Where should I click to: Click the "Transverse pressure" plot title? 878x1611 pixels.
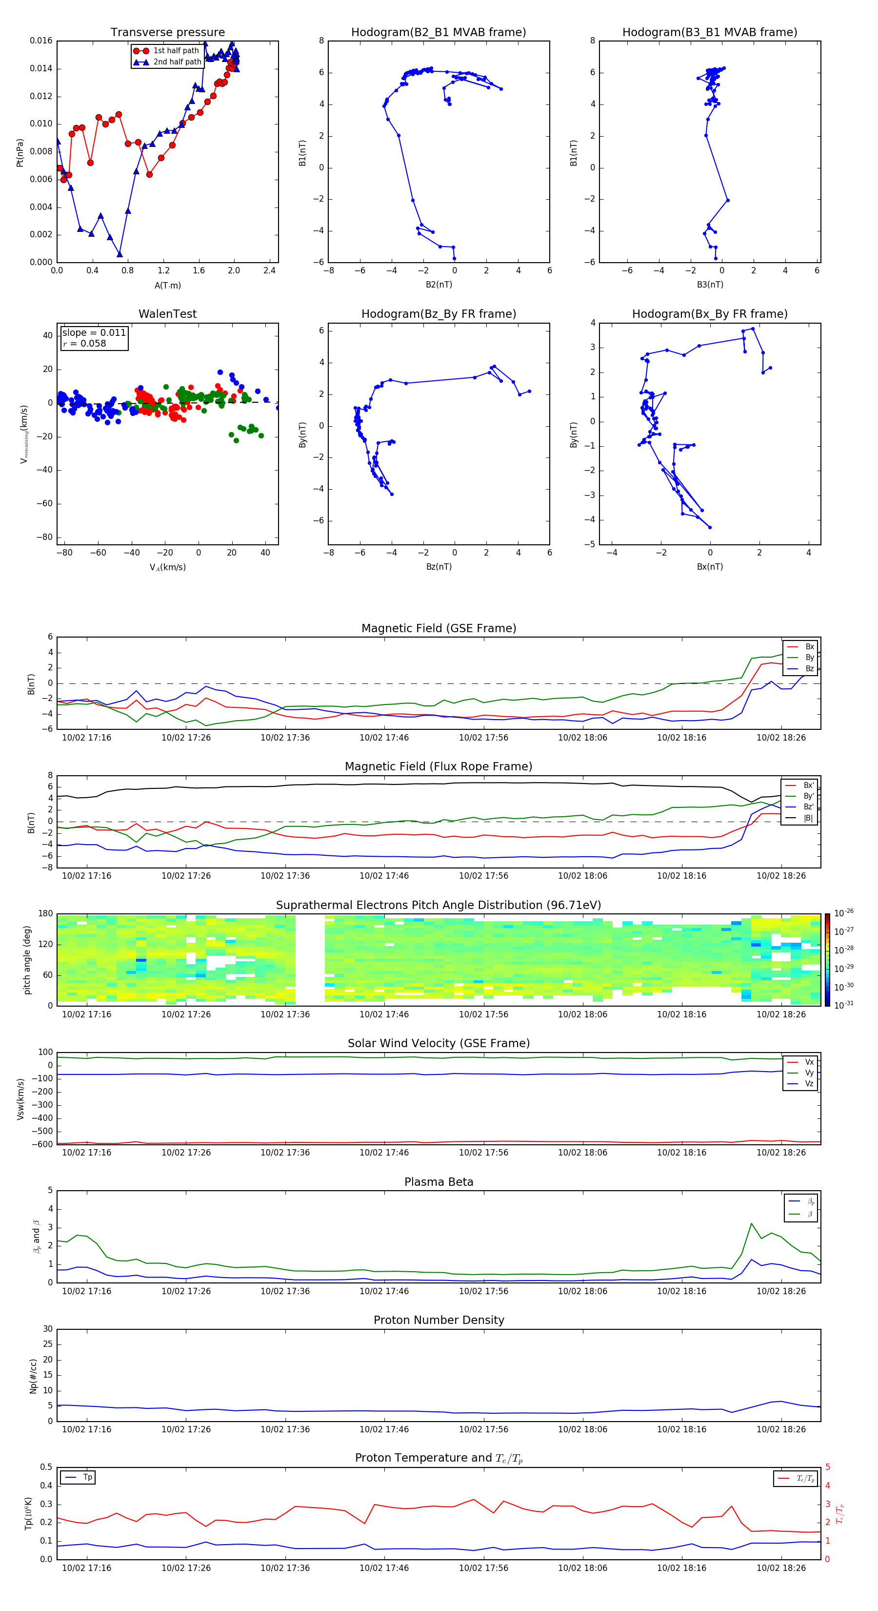tap(167, 33)
